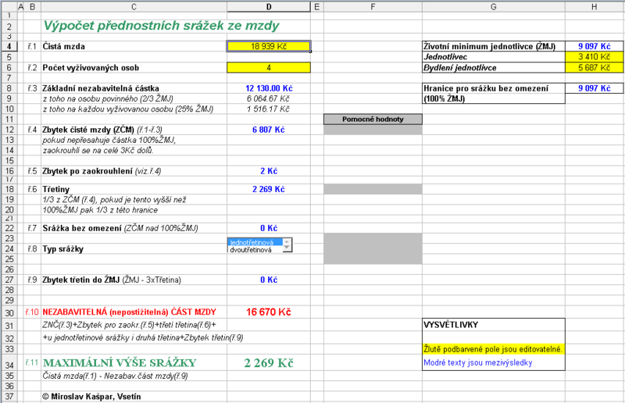Click the label Čistá mzda
Image resolution: width=625 pixels, height=403 pixels.
point(64,46)
